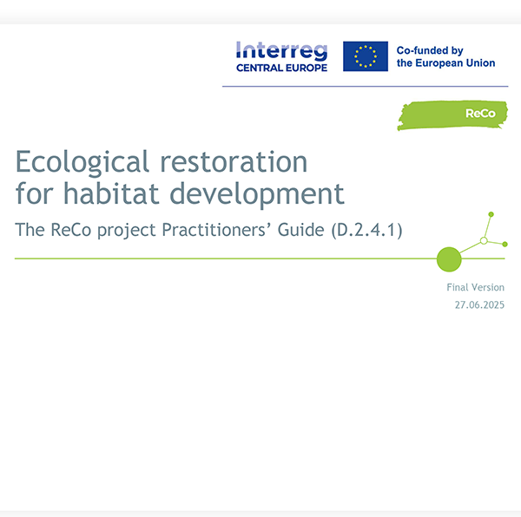Click the topmost small green dot
Image resolution: width=521 pixels, height=517 pixels.
(491, 213)
